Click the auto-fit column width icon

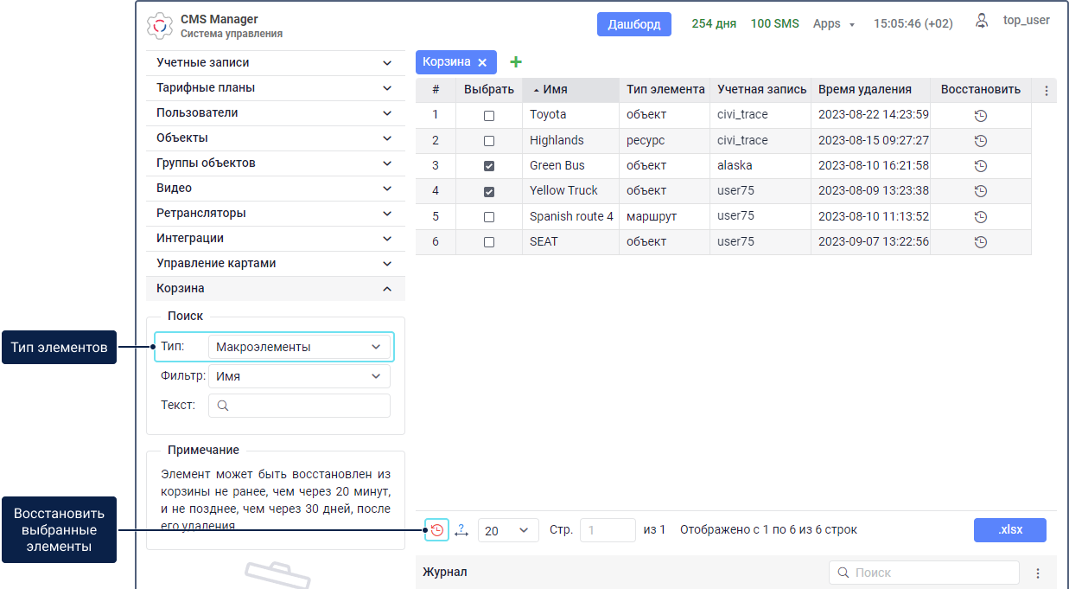click(461, 530)
